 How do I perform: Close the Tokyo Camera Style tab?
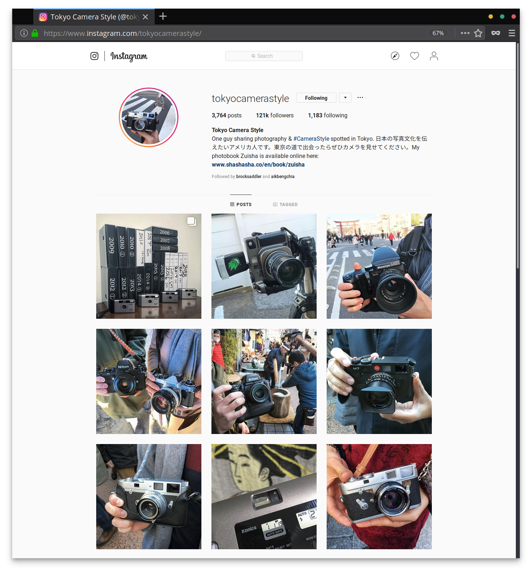[145, 17]
